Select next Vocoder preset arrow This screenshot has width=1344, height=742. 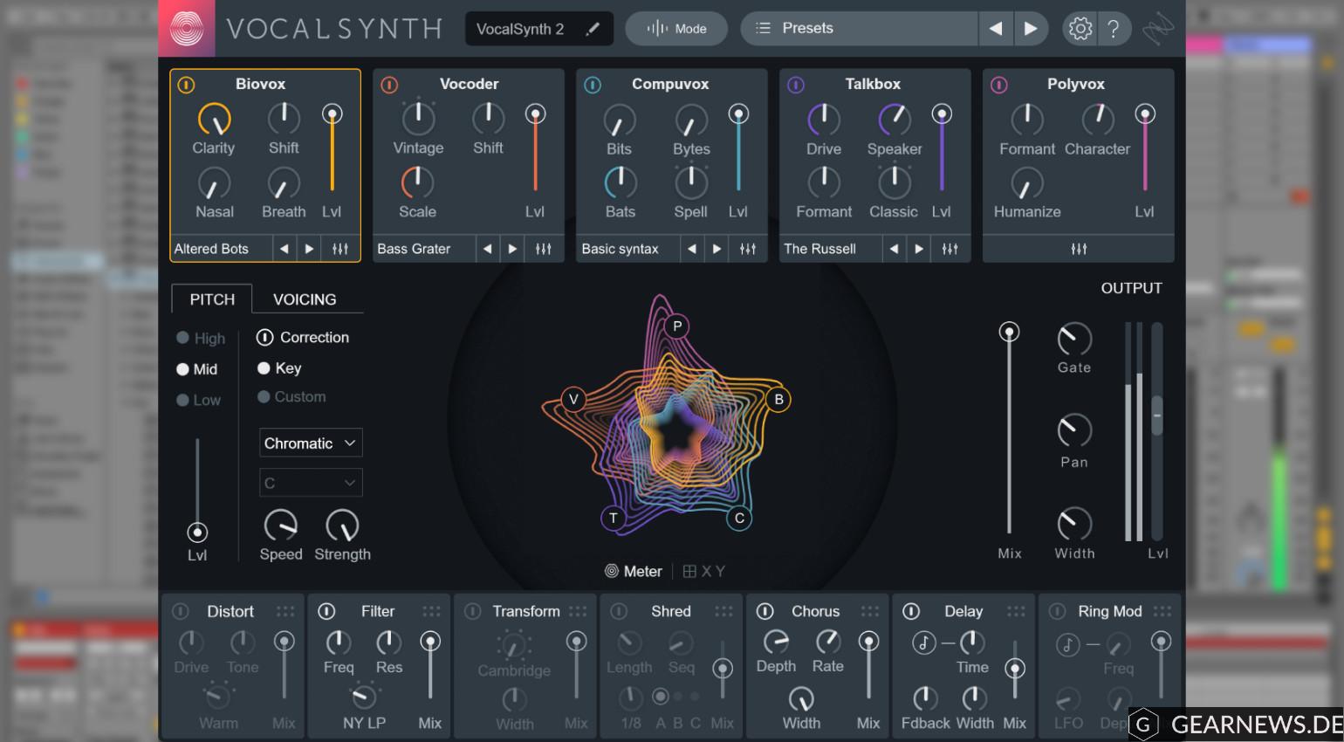pyautogui.click(x=512, y=249)
